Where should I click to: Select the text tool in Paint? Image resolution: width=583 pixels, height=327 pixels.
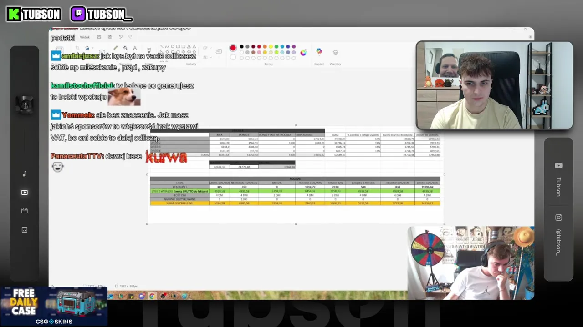pyautogui.click(x=135, y=48)
